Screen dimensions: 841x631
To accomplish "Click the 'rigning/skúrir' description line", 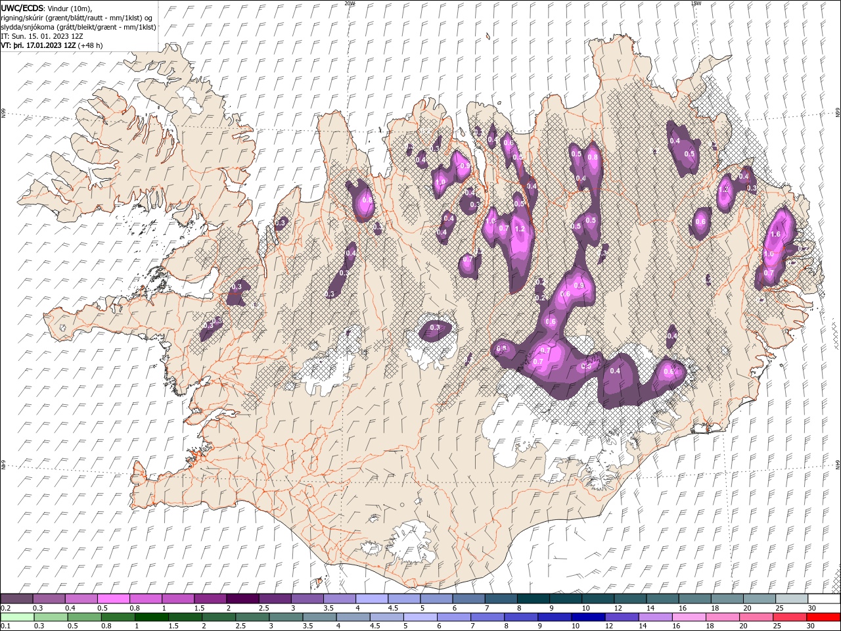I will (76, 17).
